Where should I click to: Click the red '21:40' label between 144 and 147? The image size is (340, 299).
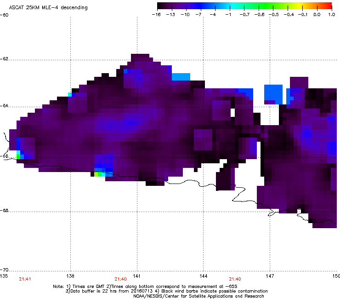(x=235, y=279)
